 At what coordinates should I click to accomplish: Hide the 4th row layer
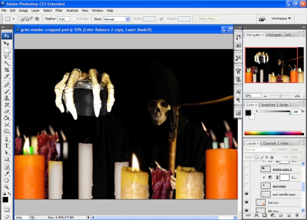coord(247,210)
